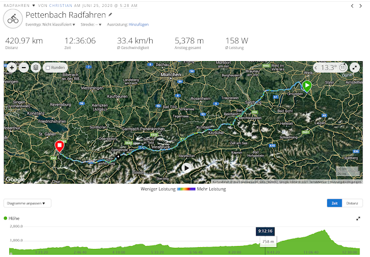This screenshot has width=370, height=257.
Task: Edit the activity title with the pencil icon
Action: tap(110, 15)
